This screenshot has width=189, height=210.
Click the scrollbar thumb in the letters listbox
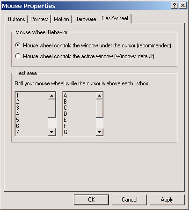click(100, 108)
